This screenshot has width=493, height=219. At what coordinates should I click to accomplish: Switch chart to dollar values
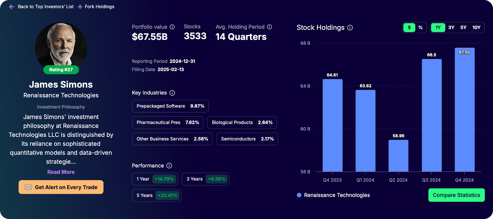coord(409,28)
